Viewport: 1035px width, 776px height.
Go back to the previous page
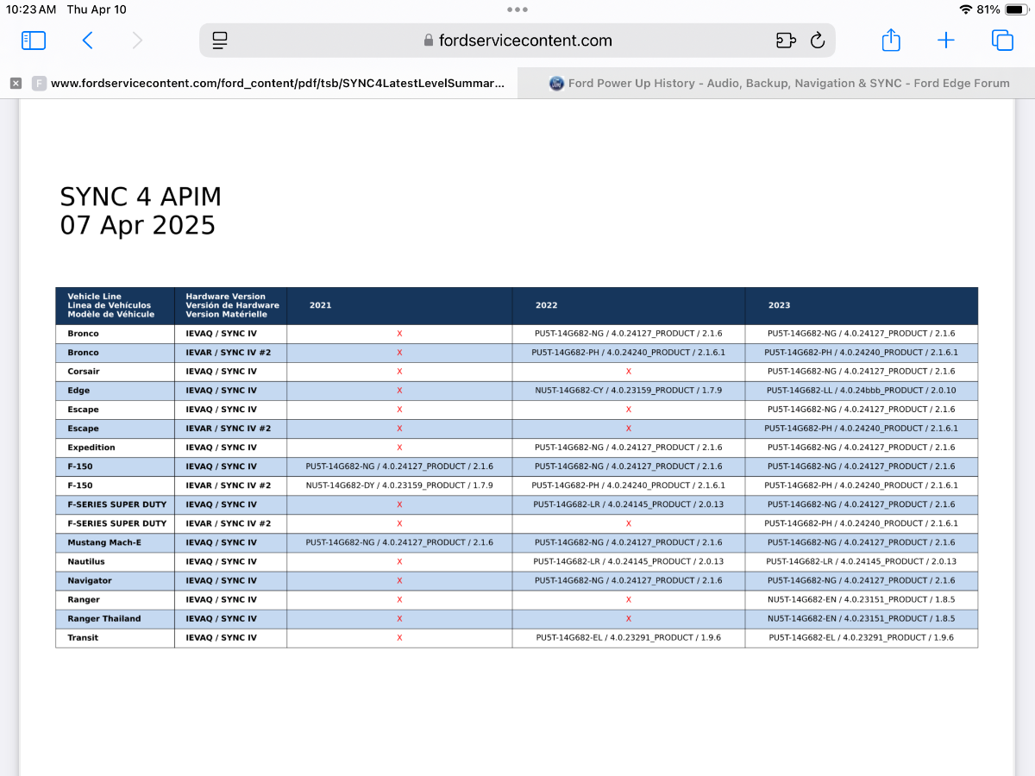87,41
